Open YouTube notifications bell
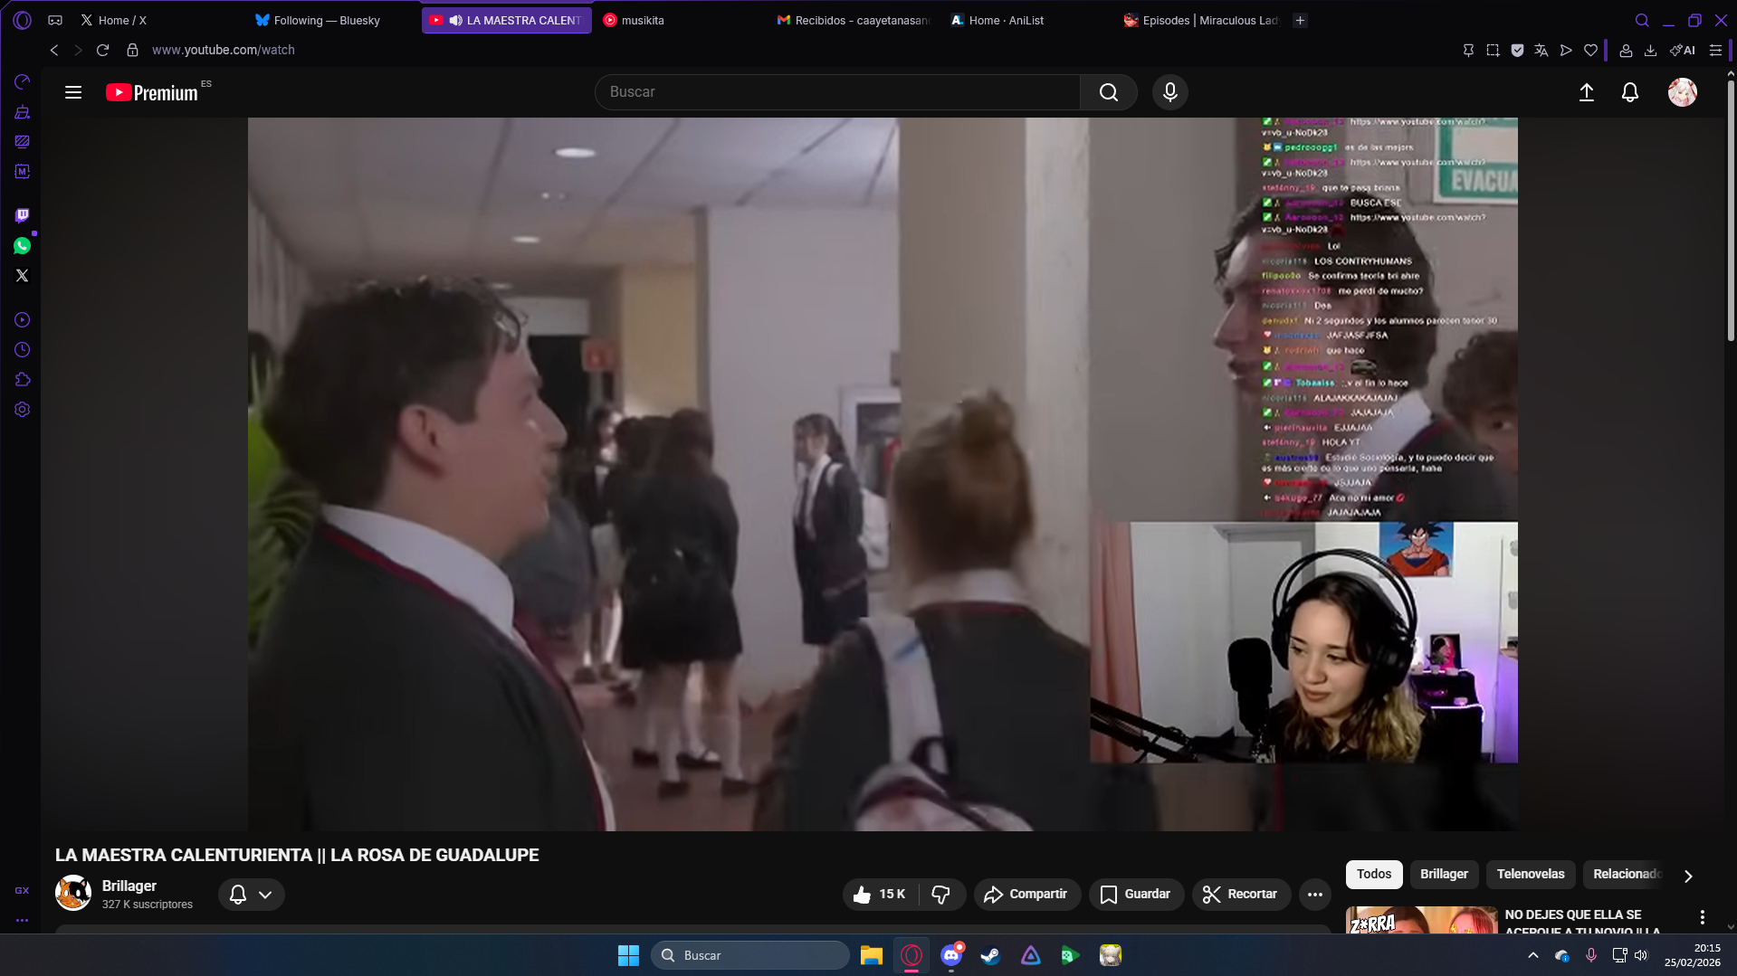This screenshot has height=976, width=1737. [1629, 92]
